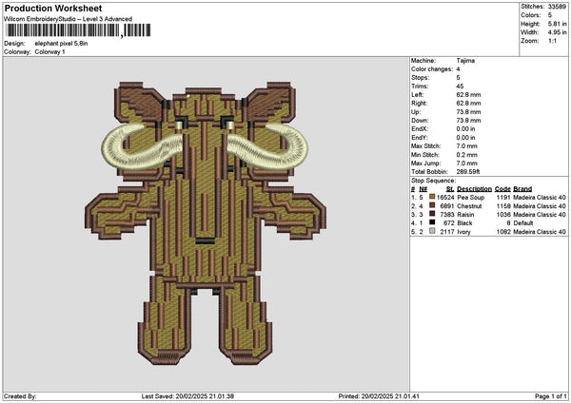Click the Colorway 1 value
The image size is (571, 403).
click(49, 50)
